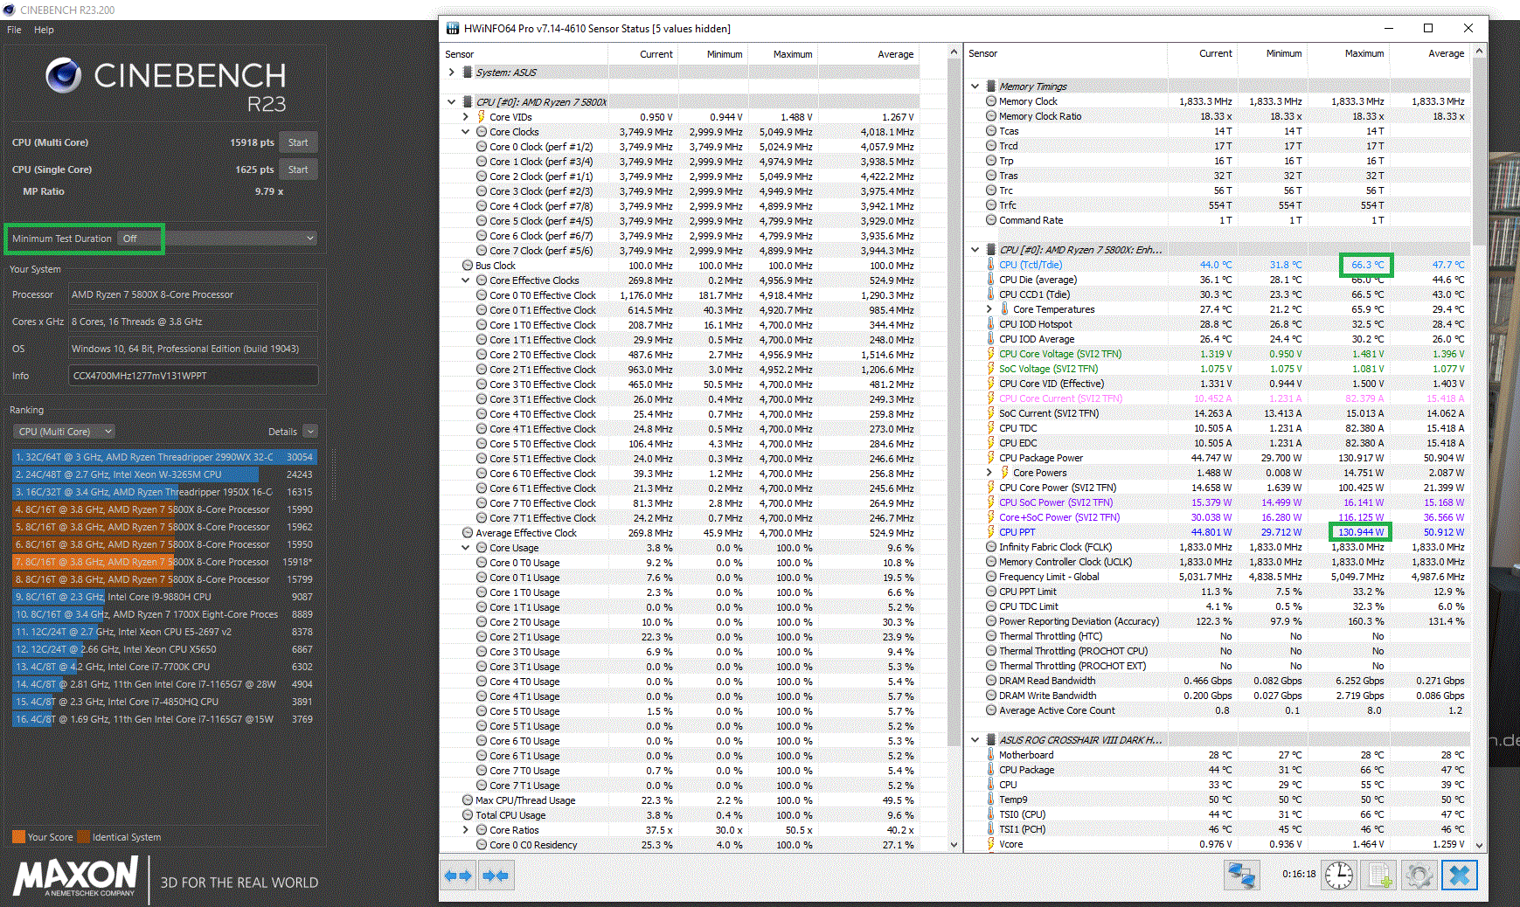Click the Command Rate circle icon
Viewport: 1520px width, 907px height.
point(990,220)
